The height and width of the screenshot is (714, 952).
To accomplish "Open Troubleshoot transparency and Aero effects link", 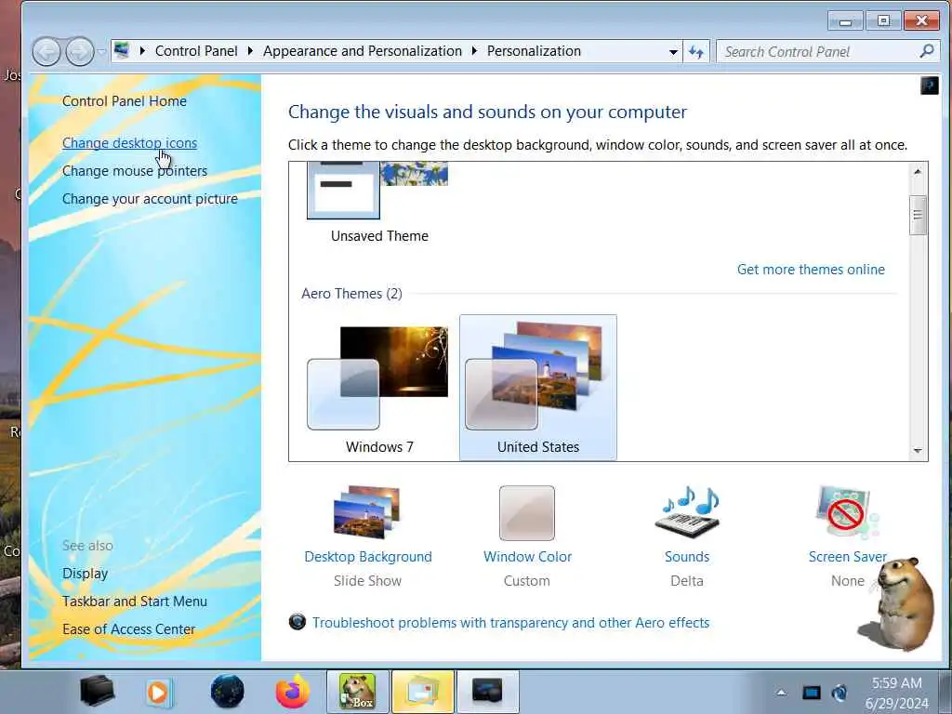I will pos(510,622).
